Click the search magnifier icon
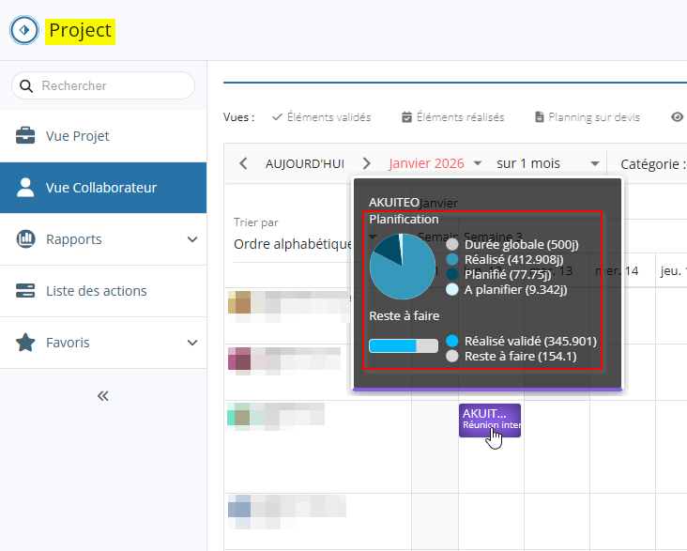The image size is (687, 551). tap(26, 85)
